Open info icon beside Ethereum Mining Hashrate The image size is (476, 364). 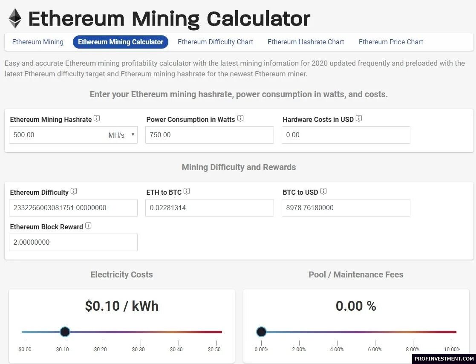[x=97, y=118]
